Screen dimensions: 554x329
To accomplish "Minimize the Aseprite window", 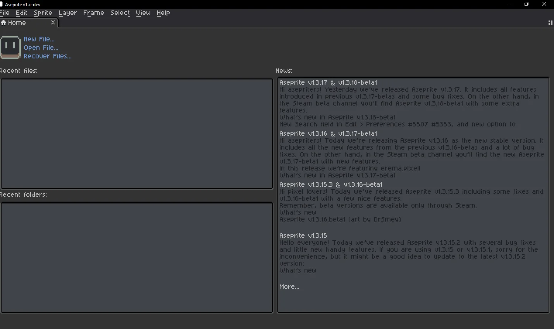I will coord(509,4).
